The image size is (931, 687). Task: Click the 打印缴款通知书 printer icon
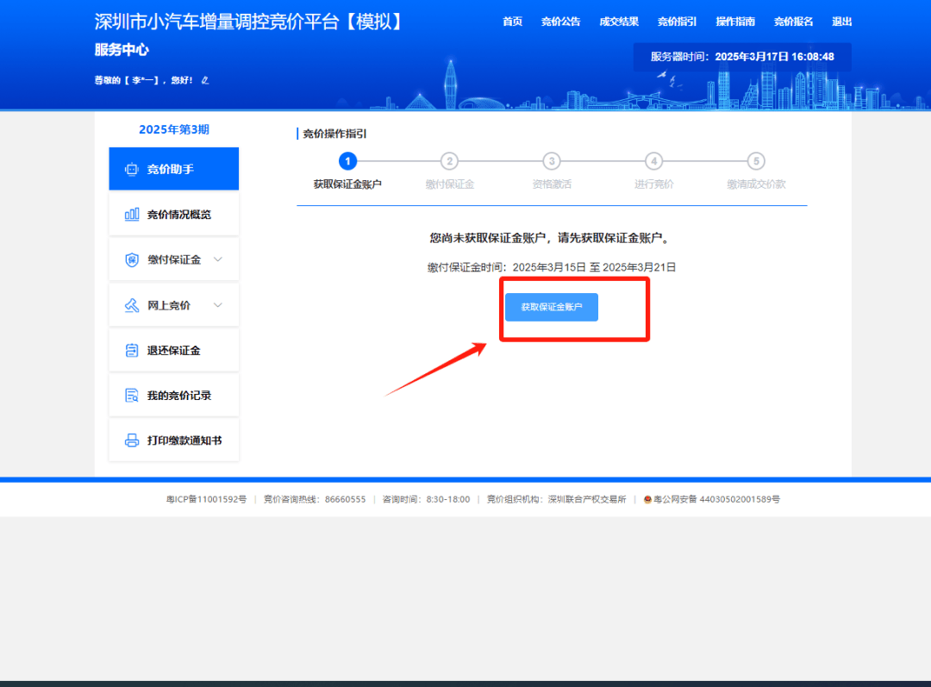(x=132, y=440)
